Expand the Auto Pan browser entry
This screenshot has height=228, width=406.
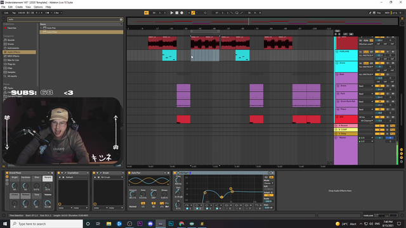[41, 28]
